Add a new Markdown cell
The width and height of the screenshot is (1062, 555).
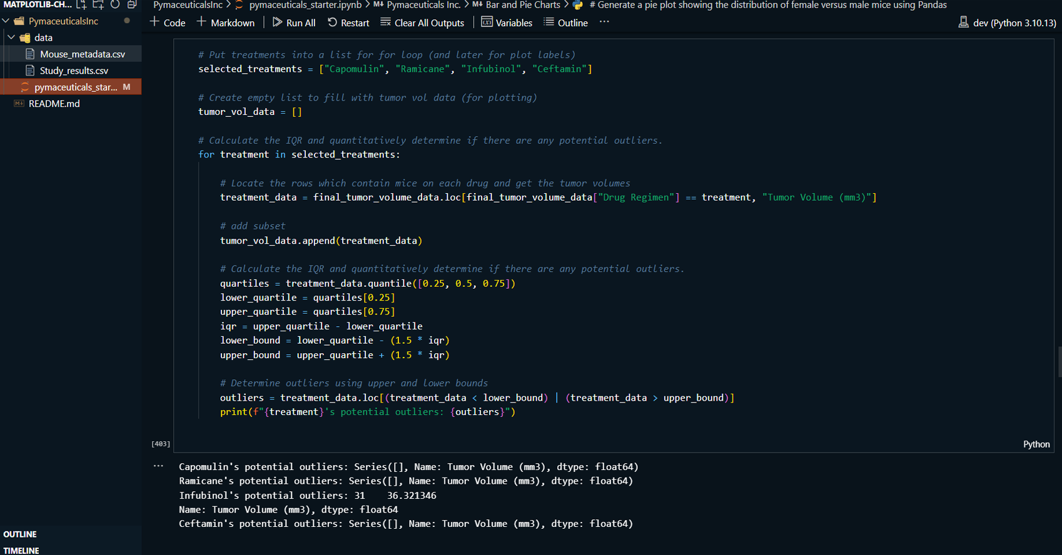tap(226, 22)
